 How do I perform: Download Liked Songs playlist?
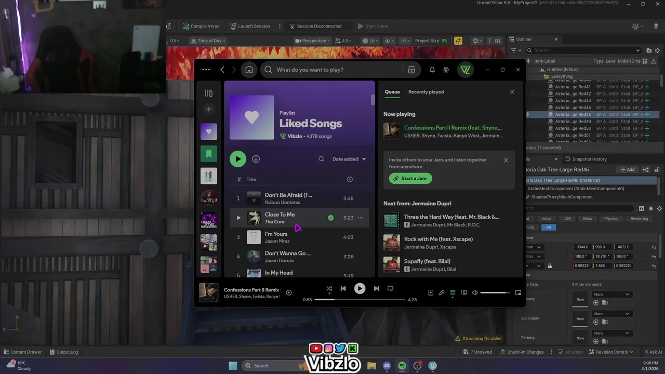(256, 159)
